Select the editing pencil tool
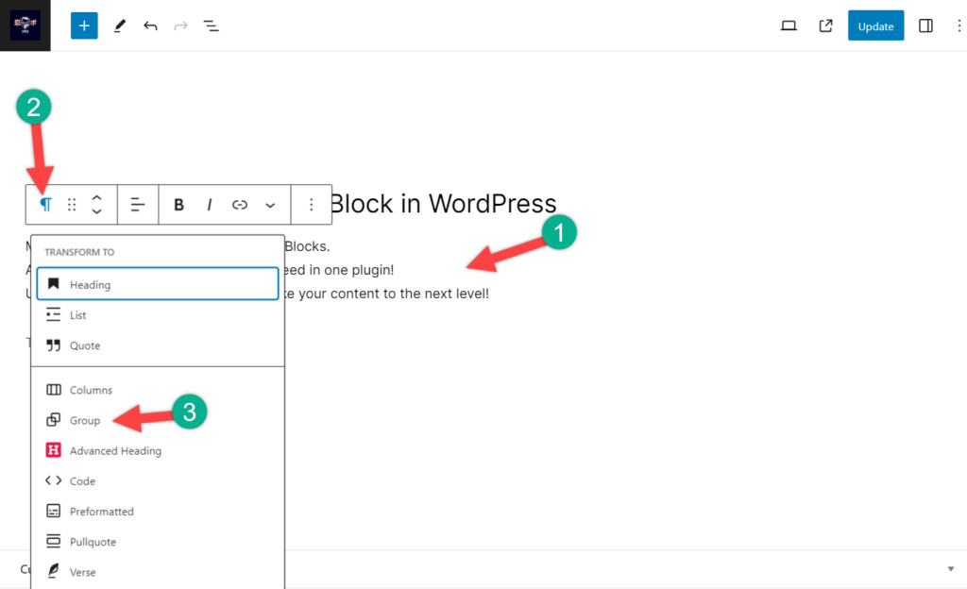The height and width of the screenshot is (589, 967). (x=120, y=25)
